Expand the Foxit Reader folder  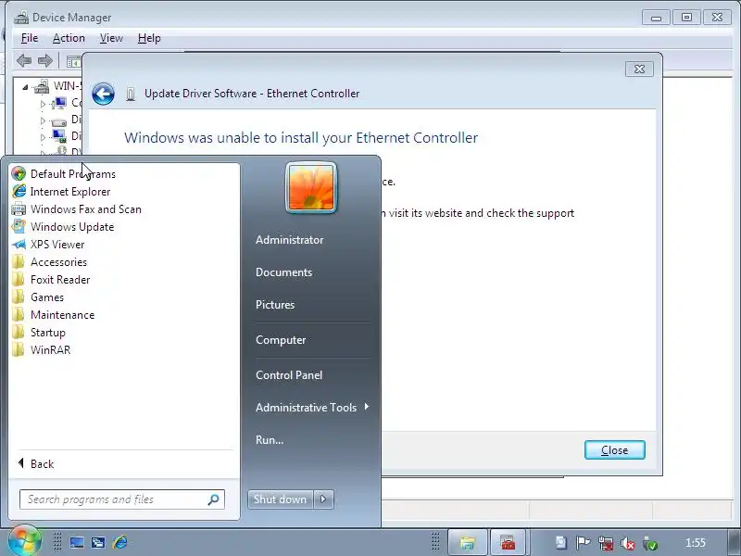tap(60, 280)
